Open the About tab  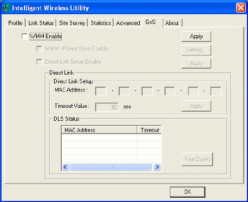(x=172, y=23)
